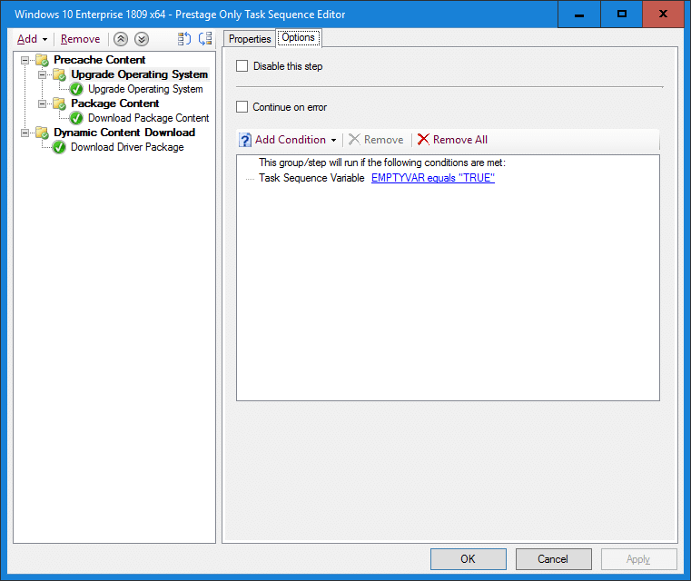Select the Package Content group

(115, 103)
